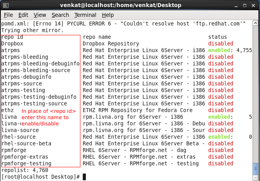Click the 'atrpms-testing-source' repo id
This screenshot has width=260, height=181.
pyautogui.click(x=34, y=103)
